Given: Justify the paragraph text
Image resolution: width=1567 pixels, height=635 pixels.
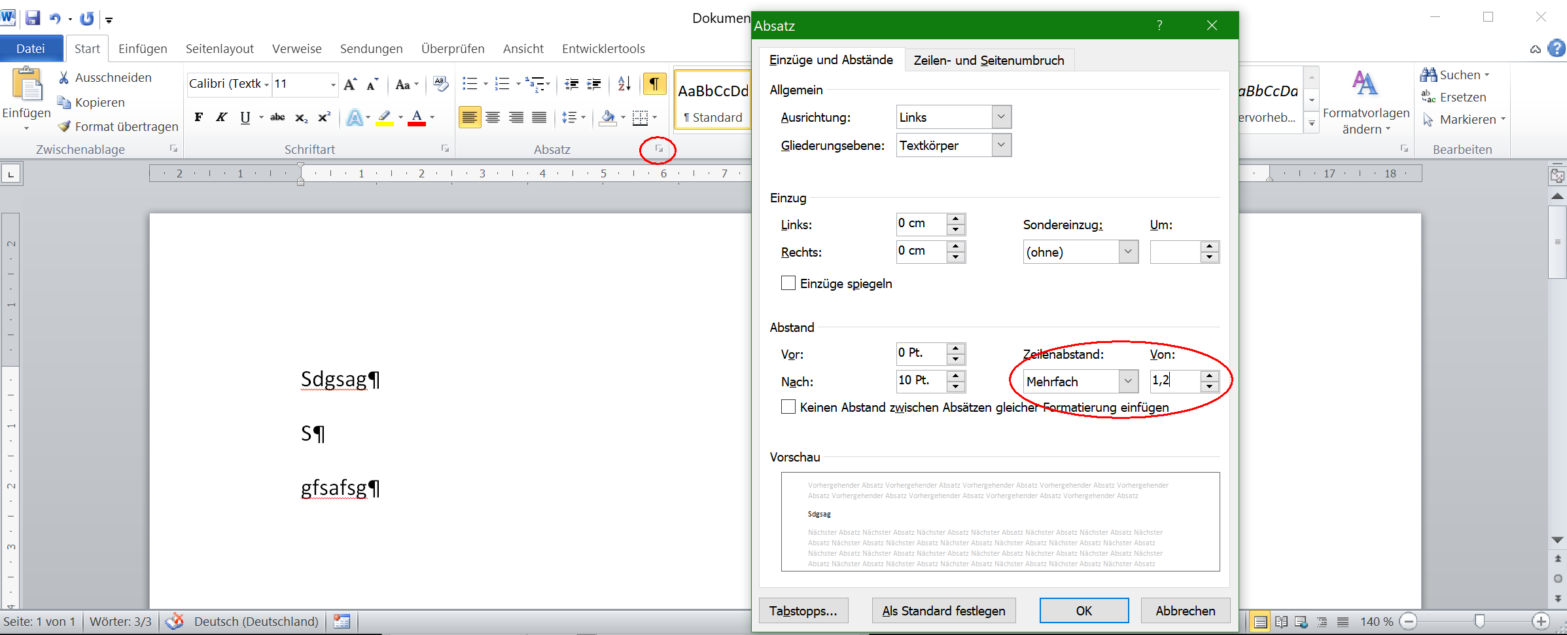Looking at the screenshot, I should pos(539,117).
